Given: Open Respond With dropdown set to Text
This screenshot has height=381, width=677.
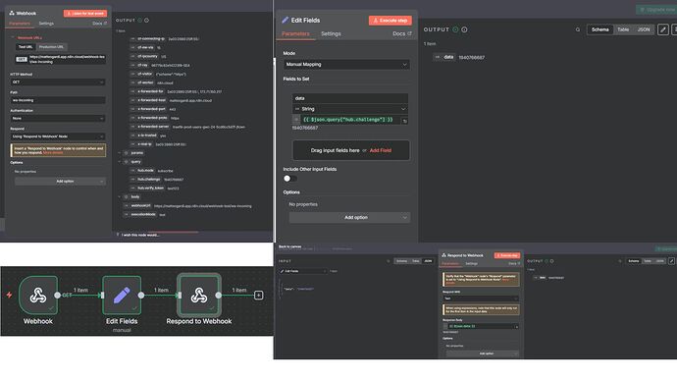Looking at the screenshot, I should click(481, 299).
